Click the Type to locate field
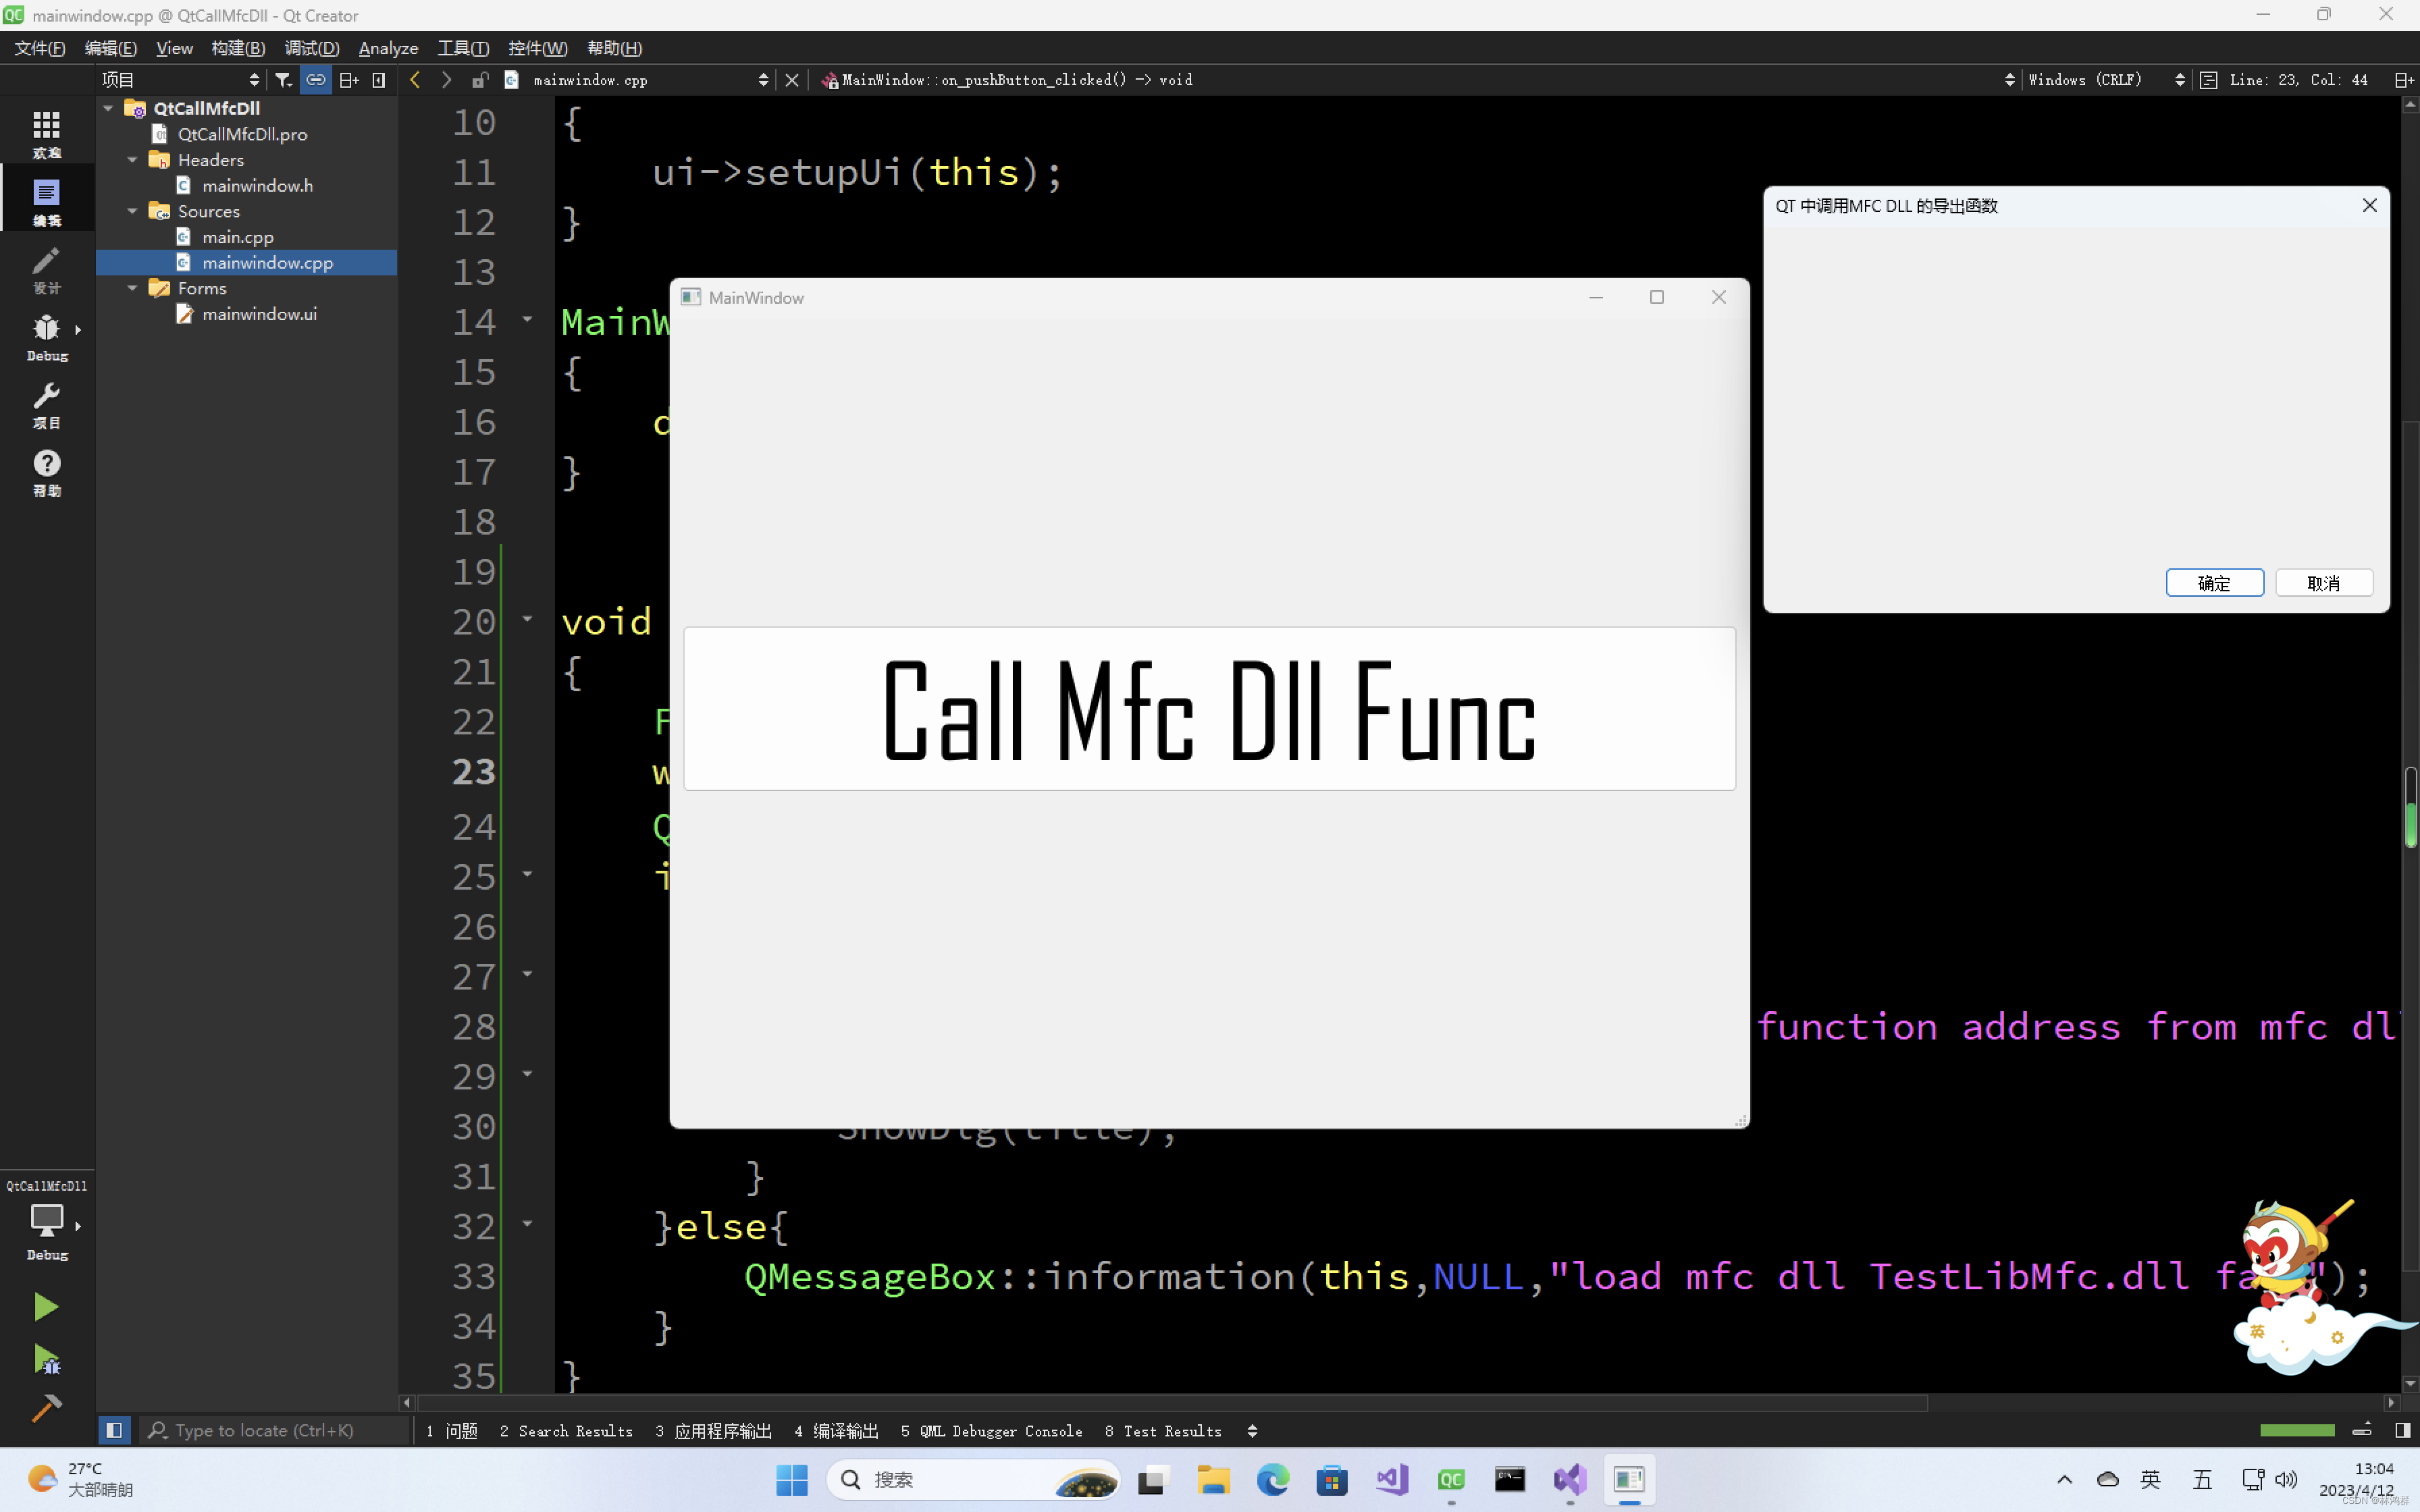The width and height of the screenshot is (2420, 1512). pyautogui.click(x=264, y=1430)
